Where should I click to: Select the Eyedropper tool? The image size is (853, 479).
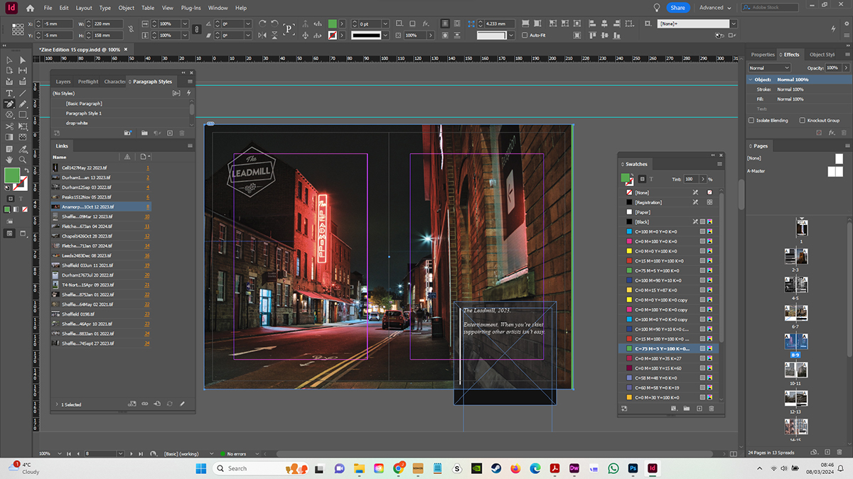coord(22,149)
